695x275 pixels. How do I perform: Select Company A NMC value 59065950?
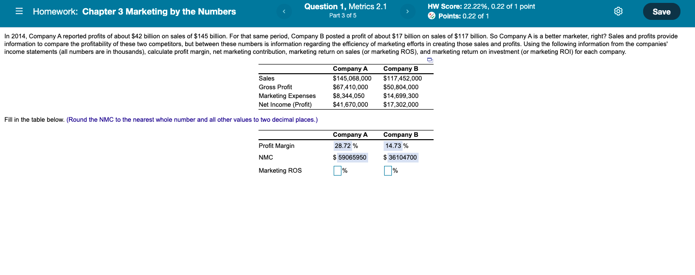point(353,158)
